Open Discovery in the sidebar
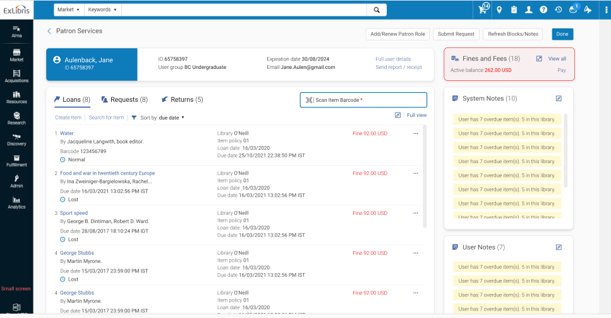Screen dimensions: 611x318 pos(16,140)
